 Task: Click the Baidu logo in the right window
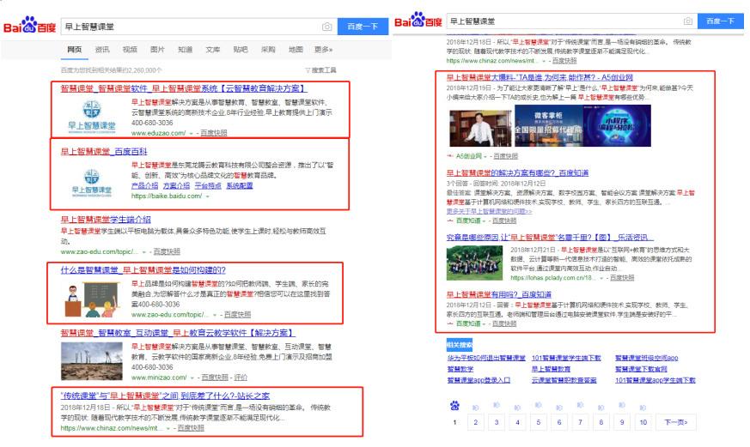(x=418, y=21)
